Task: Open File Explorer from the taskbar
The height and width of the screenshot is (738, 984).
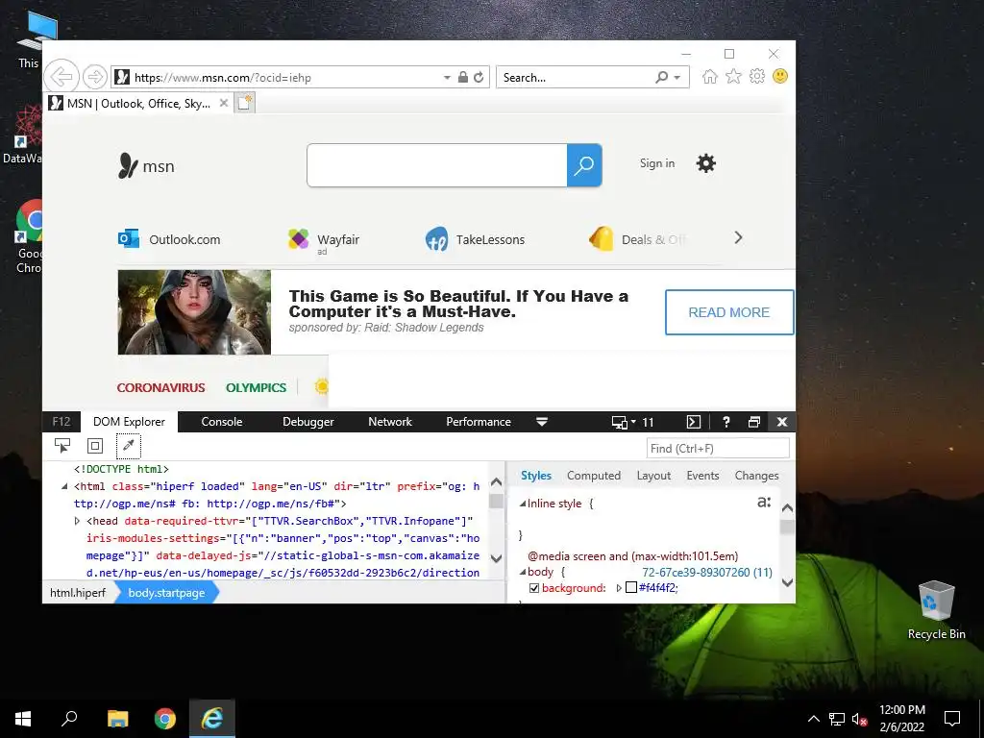Action: pos(118,719)
